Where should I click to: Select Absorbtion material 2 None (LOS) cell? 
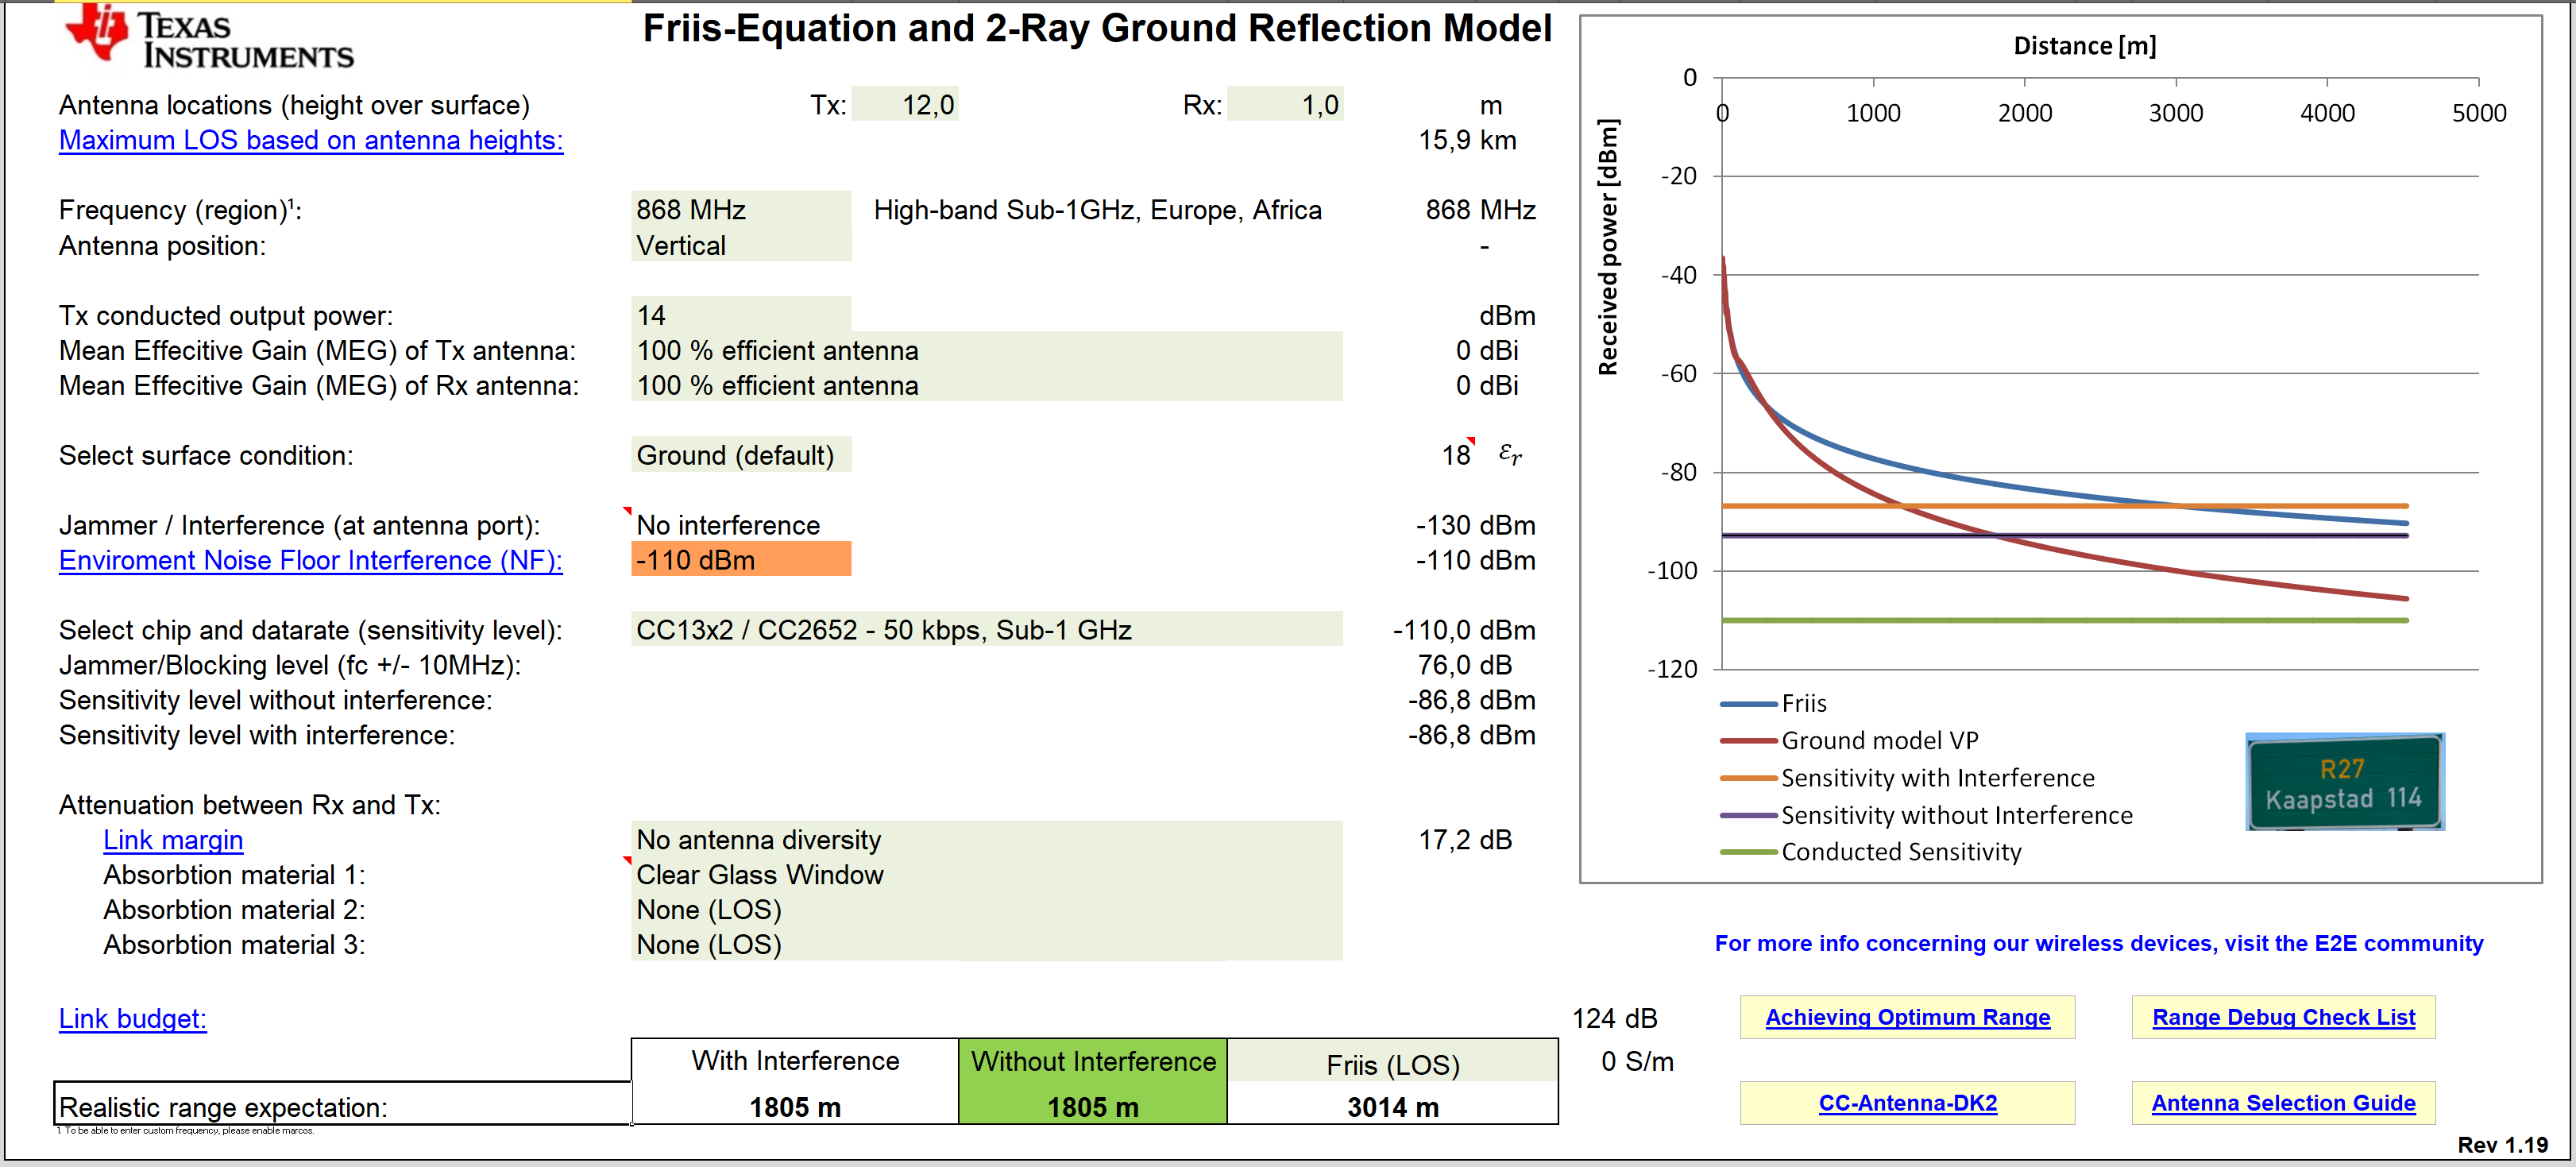(987, 910)
